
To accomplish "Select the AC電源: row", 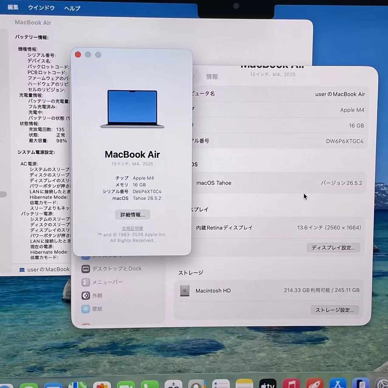I will (29, 164).
